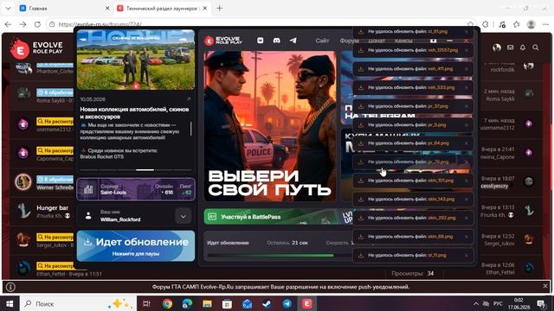
Task: Click the news text scrollbar
Action: [191, 129]
